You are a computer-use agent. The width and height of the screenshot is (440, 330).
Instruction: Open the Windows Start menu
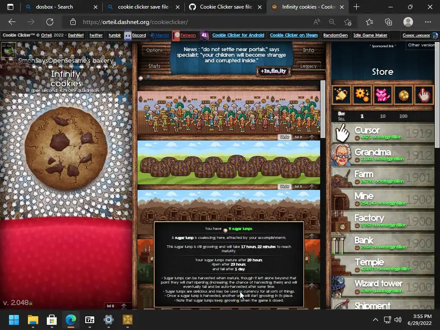coord(14,320)
